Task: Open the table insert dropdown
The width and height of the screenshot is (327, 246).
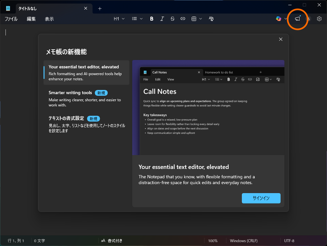Action: (197, 19)
